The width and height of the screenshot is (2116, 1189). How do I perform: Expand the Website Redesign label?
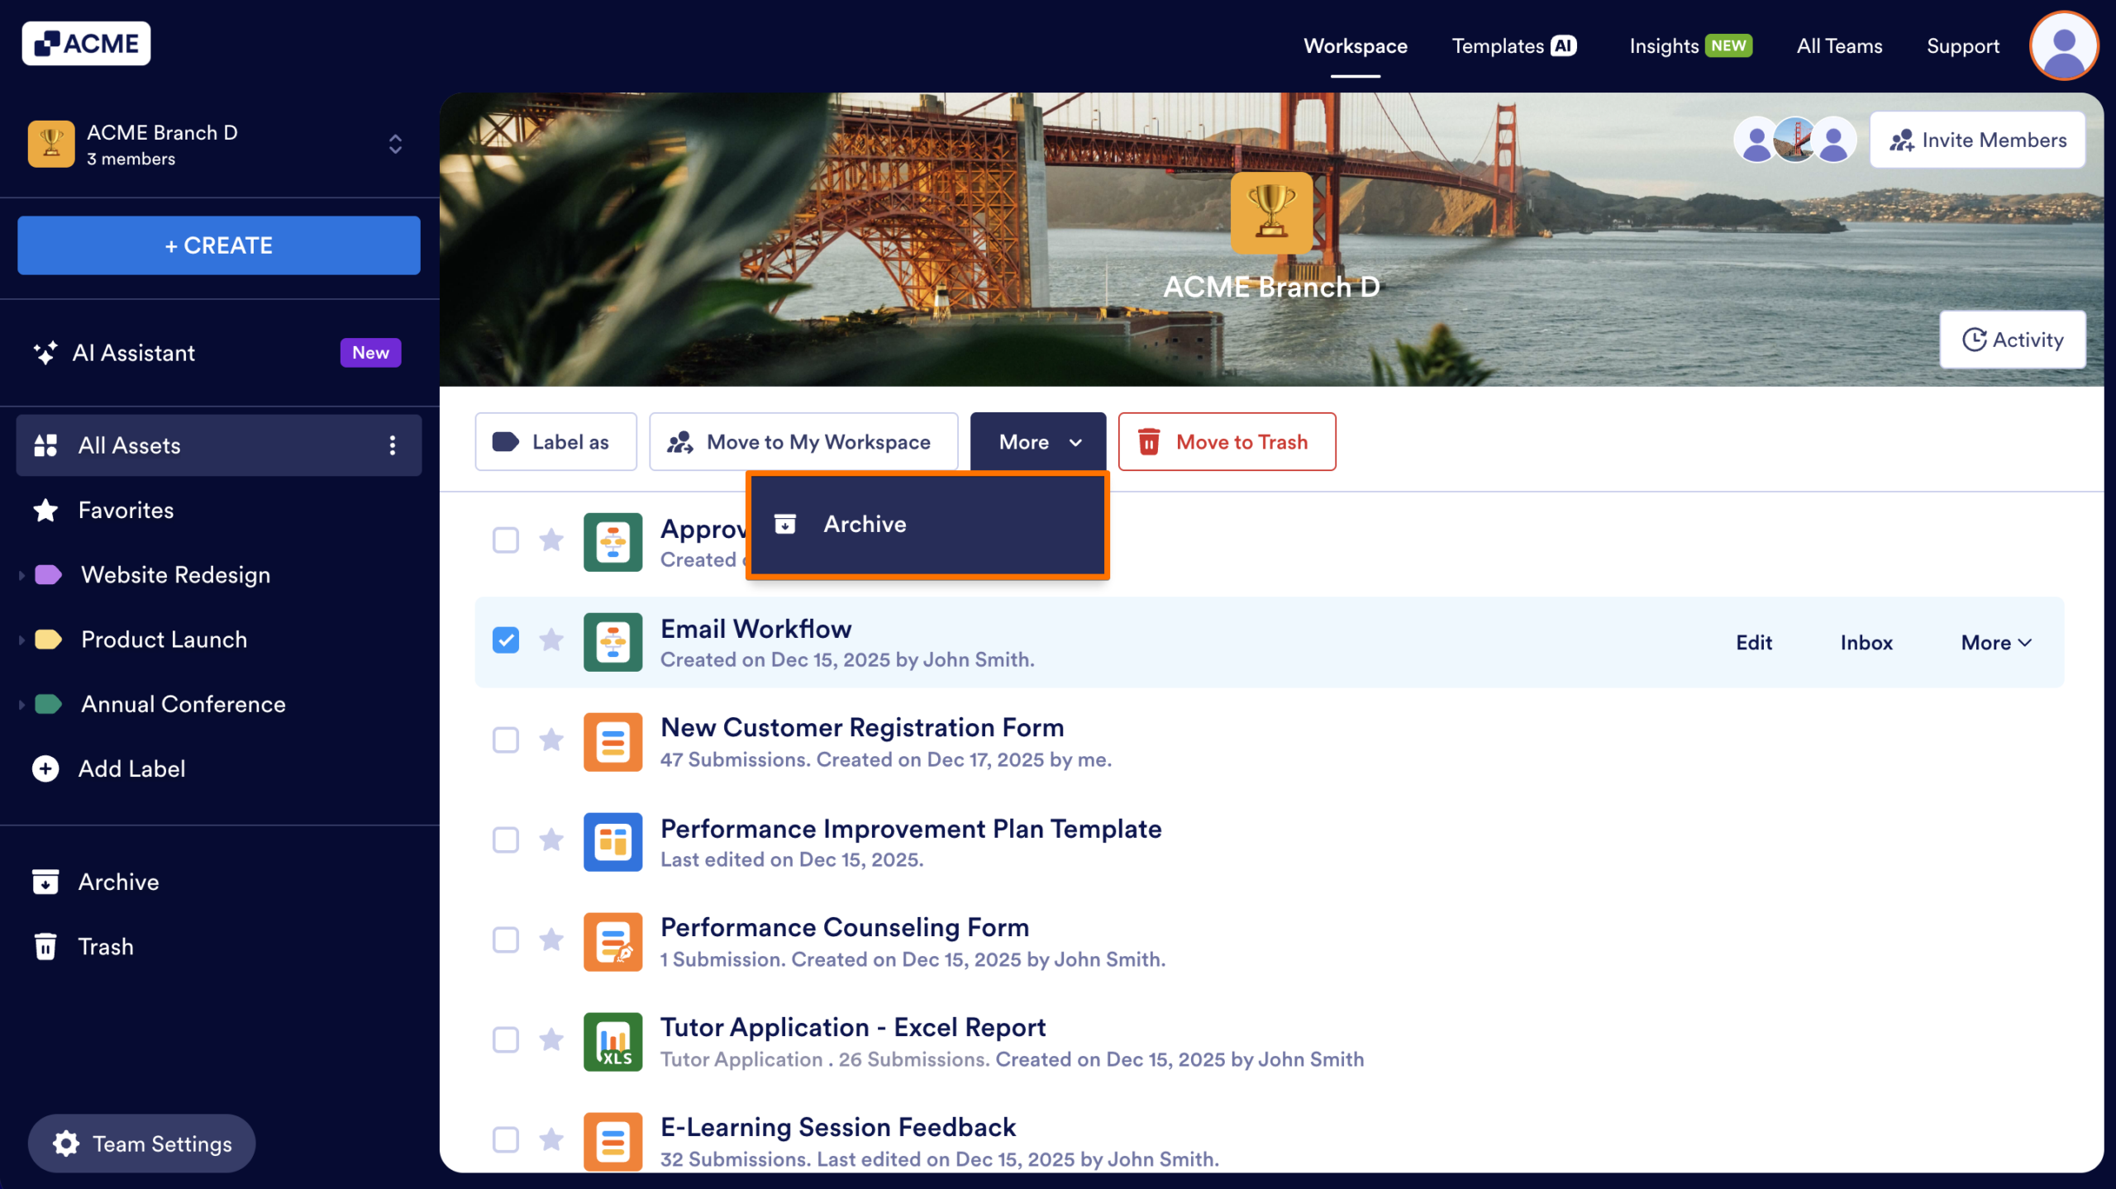[21, 574]
